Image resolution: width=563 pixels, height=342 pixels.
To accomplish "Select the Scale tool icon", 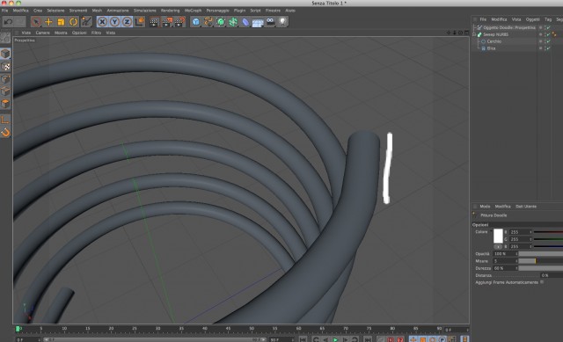I will [x=61, y=22].
